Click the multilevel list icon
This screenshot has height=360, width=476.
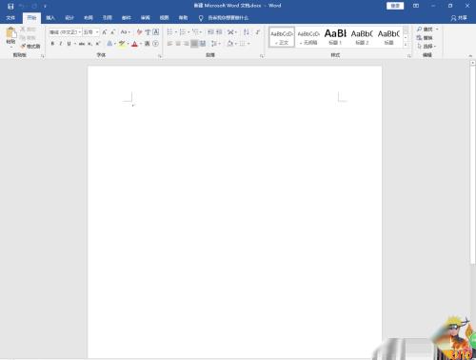coord(195,32)
